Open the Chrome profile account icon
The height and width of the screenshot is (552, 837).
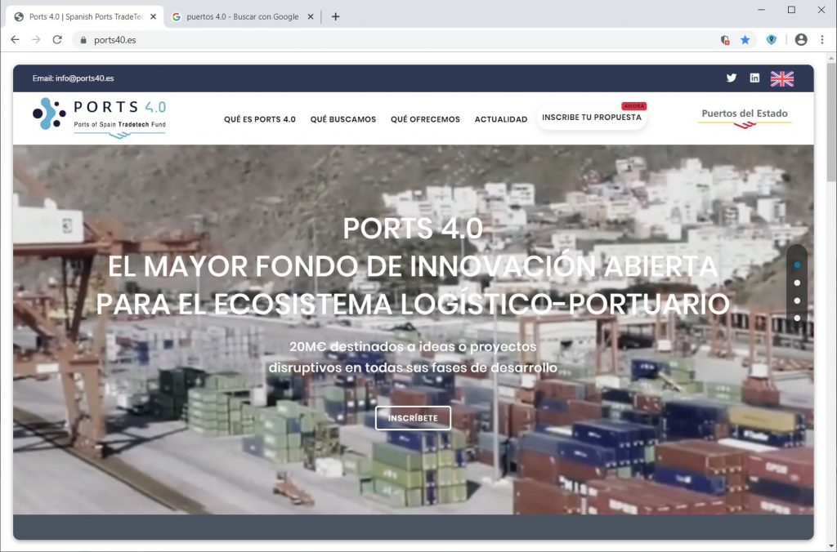[801, 39]
